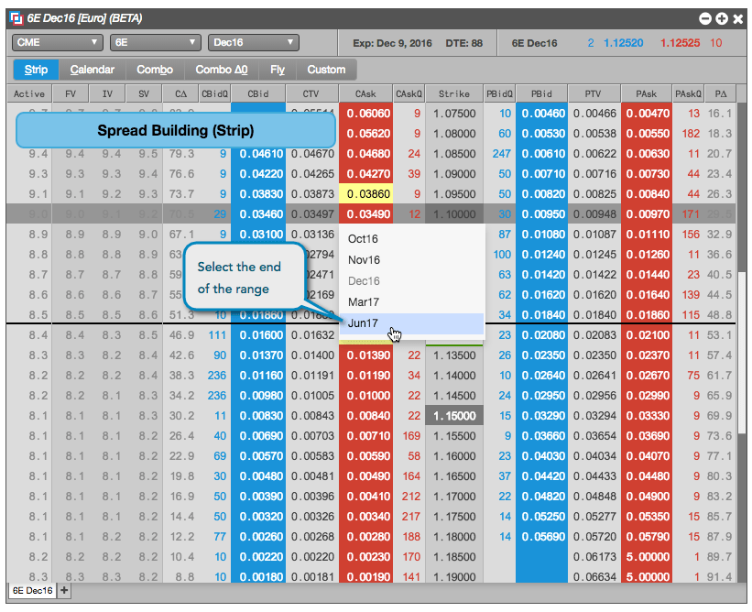Click the app logo icon in title bar
Image resolution: width=752 pixels, height=612 pixels.
pyautogui.click(x=16, y=18)
